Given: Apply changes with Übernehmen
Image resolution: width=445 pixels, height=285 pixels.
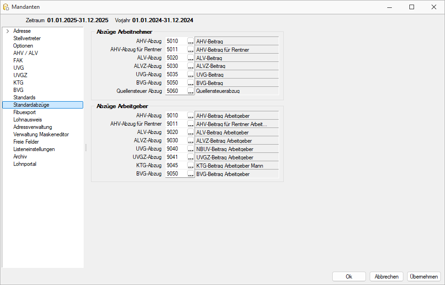Looking at the screenshot, I should pos(424,277).
